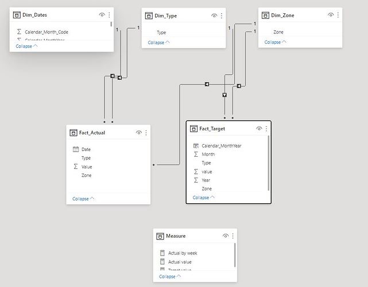Screen dimensions: 368x287
Task: Toggle visibility of Dim_Zone table
Action: coord(331,15)
